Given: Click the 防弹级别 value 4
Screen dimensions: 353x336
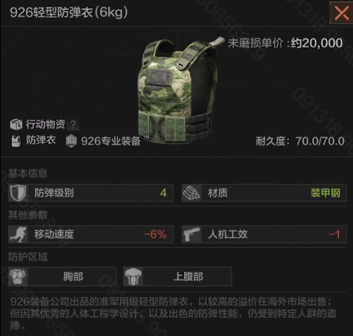Looking at the screenshot, I should tap(163, 193).
